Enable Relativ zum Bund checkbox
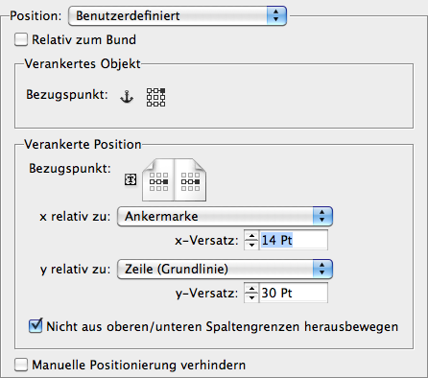This screenshot has width=428, height=378. pyautogui.click(x=21, y=40)
